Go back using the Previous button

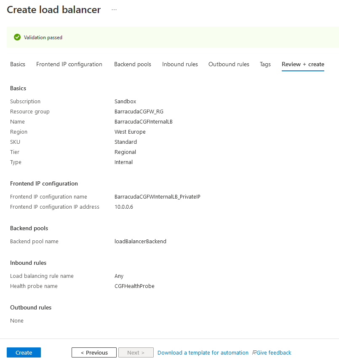[x=94, y=352]
